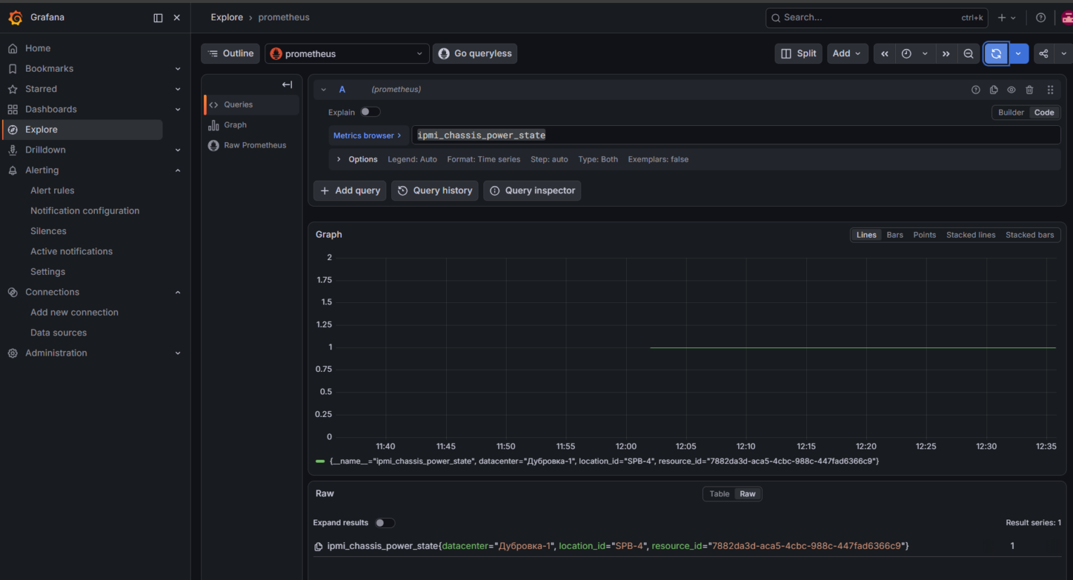Switch query editor to Builder mode
Viewport: 1073px width, 580px height.
[1010, 112]
